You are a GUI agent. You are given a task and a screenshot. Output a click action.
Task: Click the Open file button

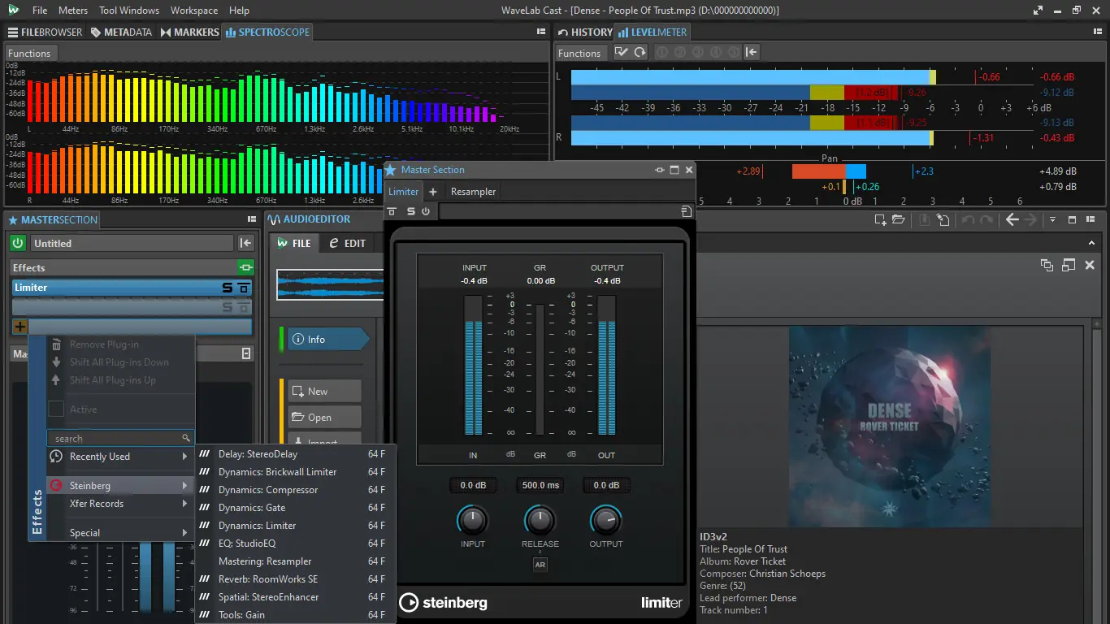click(323, 417)
